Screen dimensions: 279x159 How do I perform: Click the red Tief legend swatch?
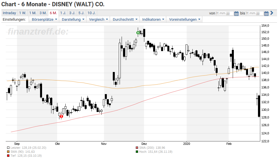[8, 156]
